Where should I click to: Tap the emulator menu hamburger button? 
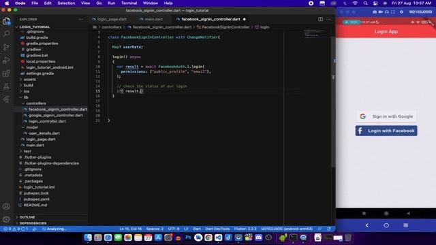(406, 225)
